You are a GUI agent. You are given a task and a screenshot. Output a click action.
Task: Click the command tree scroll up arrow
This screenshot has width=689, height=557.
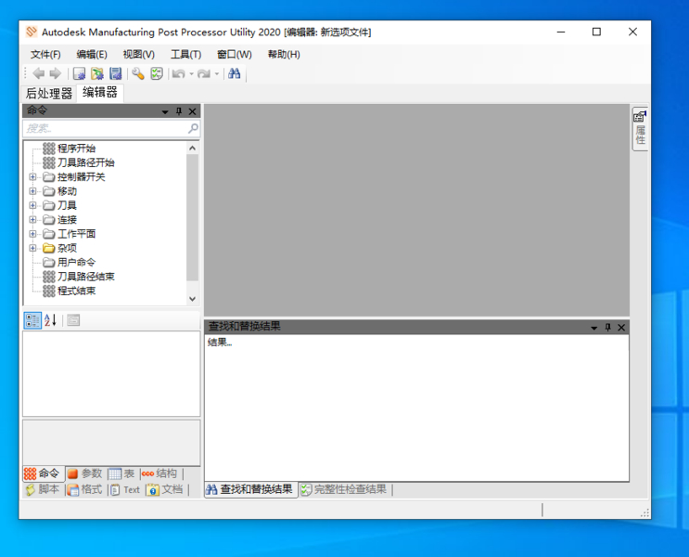(193, 149)
